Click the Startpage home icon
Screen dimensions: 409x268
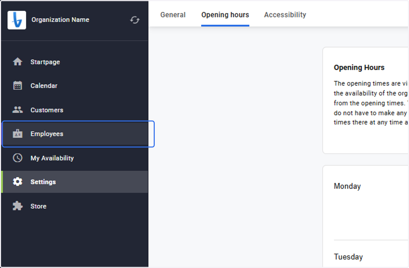pos(17,62)
